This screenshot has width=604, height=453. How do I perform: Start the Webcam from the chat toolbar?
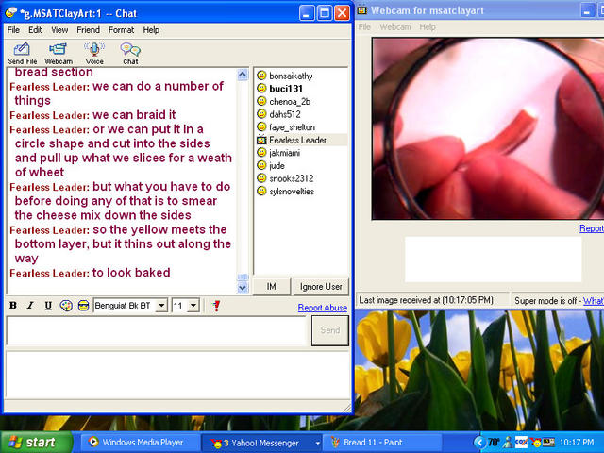pos(59,54)
